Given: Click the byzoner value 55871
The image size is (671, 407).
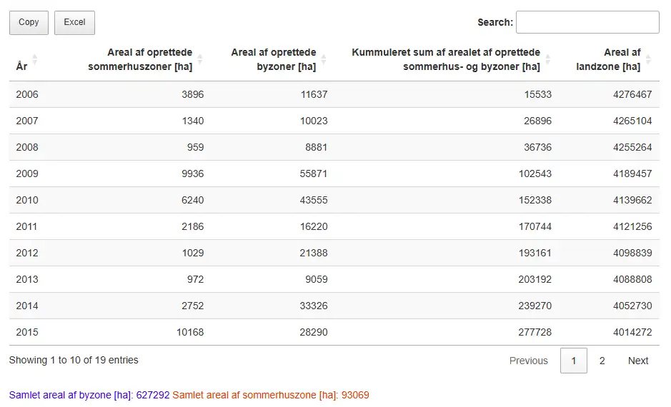Looking at the screenshot, I should (x=314, y=174).
